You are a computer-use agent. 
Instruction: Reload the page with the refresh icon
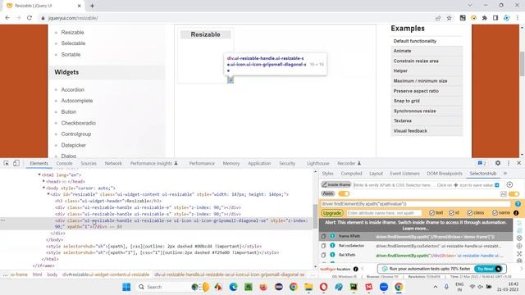tap(30, 18)
